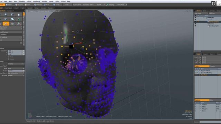Open the Texture menu
The height and width of the screenshot is (124, 221).
point(29,1)
